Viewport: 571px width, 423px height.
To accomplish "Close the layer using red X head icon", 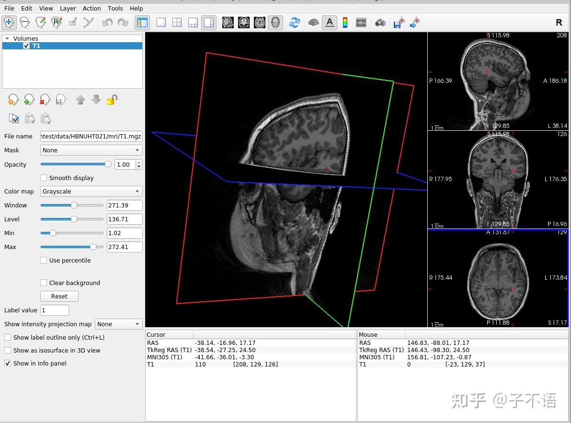I will click(x=45, y=100).
